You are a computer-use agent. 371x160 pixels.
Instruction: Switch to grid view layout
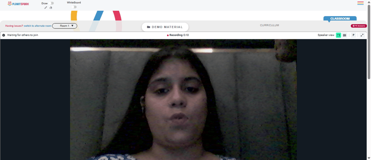[345, 35]
